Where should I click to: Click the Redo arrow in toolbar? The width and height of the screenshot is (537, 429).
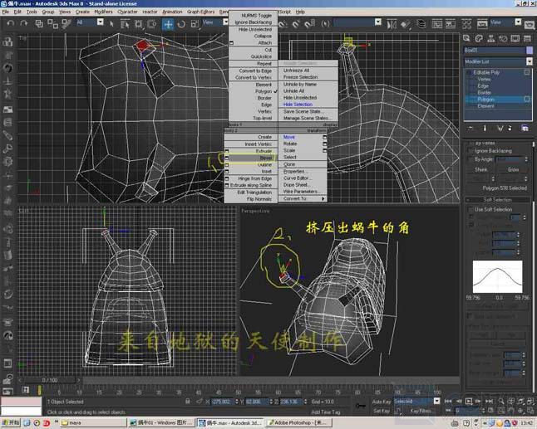[23, 23]
